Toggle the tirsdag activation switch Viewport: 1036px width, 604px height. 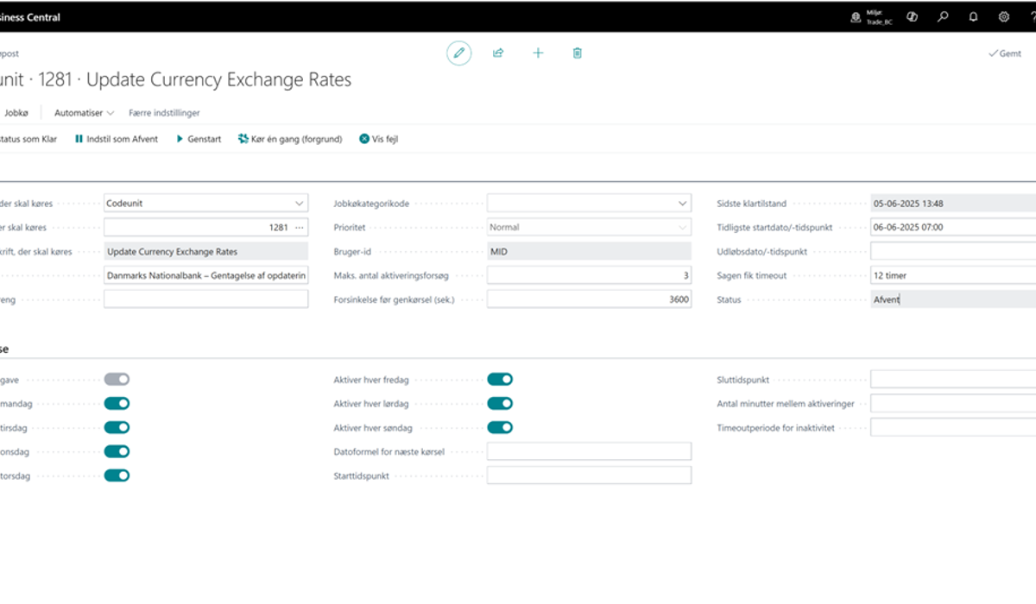[117, 427]
